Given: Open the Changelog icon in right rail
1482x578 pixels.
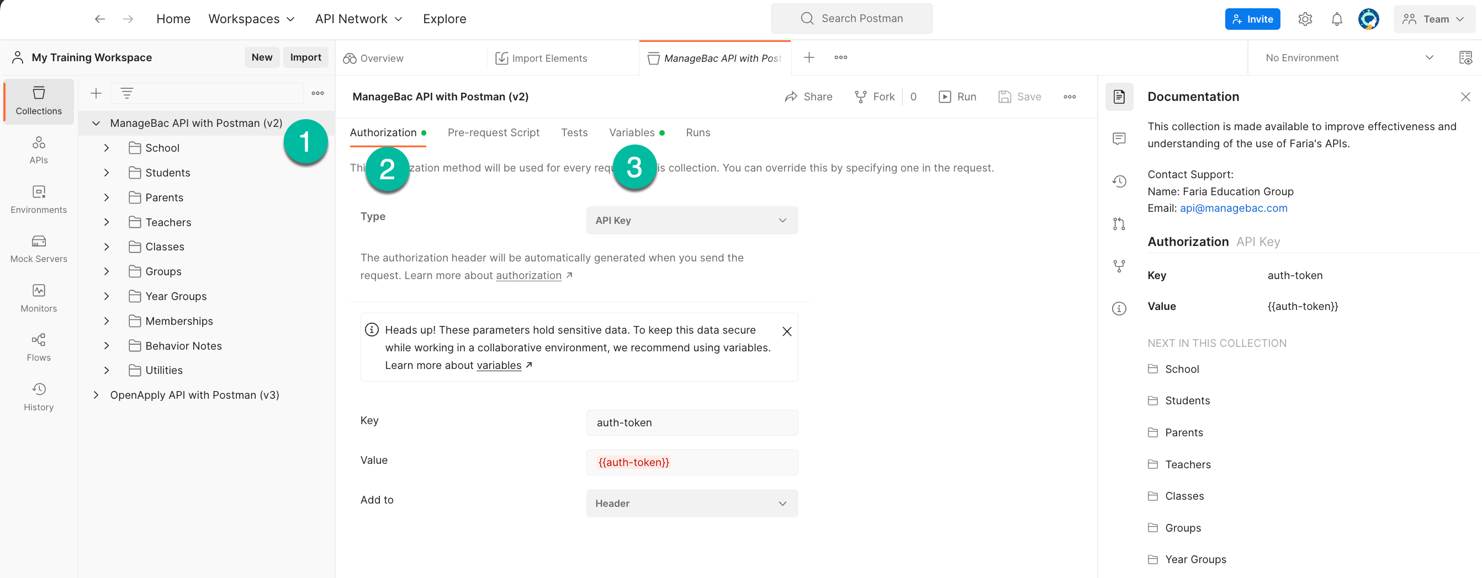Looking at the screenshot, I should coord(1119,181).
